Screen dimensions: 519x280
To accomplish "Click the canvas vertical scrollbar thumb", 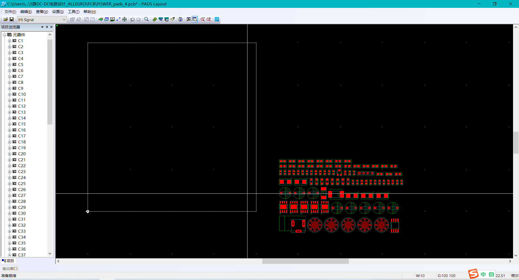I will [x=516, y=143].
